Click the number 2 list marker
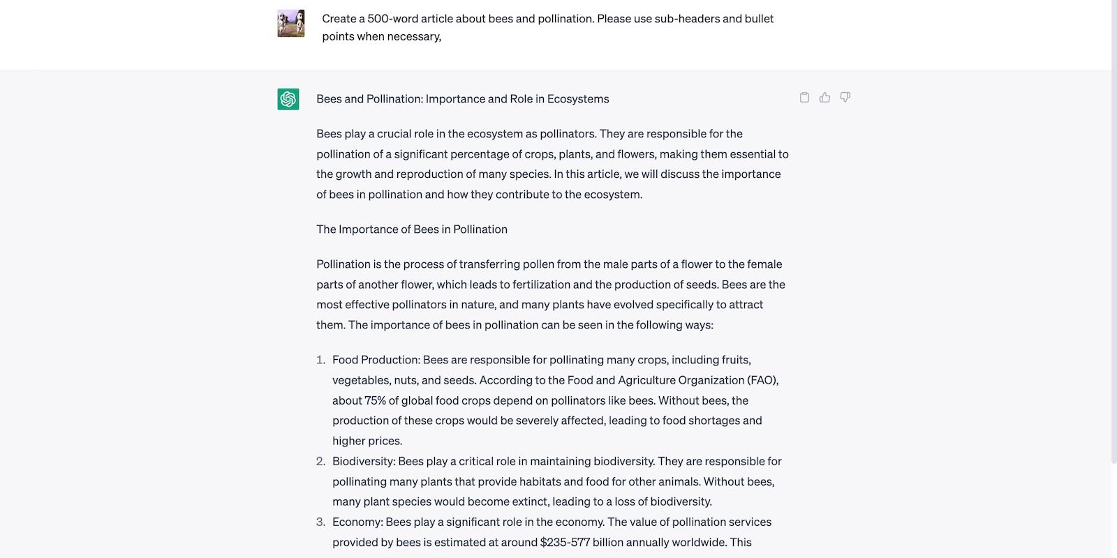The height and width of the screenshot is (558, 1117). click(x=320, y=461)
